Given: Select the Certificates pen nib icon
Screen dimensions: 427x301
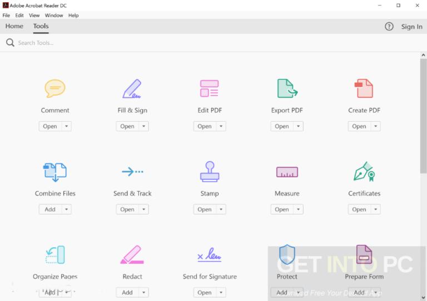Looking at the screenshot, I should click(x=364, y=172).
